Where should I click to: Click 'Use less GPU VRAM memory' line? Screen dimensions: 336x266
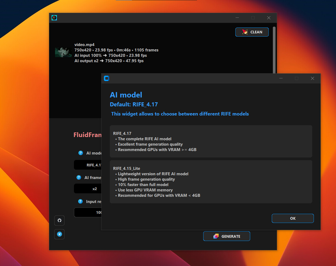[x=145, y=190]
